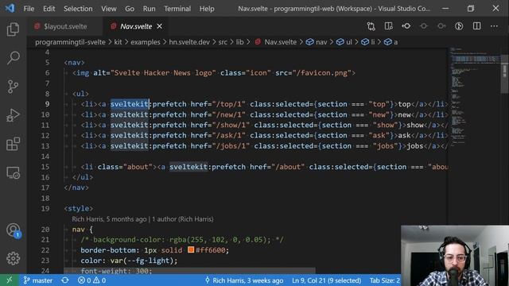Expand the hn.svelte.dev breadcrumb
This screenshot has width=509, height=286.
(x=189, y=42)
